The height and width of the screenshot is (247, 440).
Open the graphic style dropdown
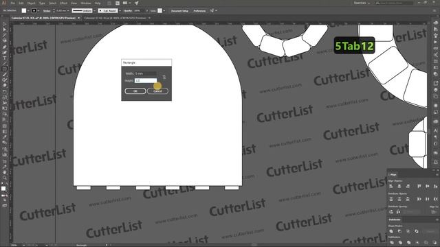164,11
